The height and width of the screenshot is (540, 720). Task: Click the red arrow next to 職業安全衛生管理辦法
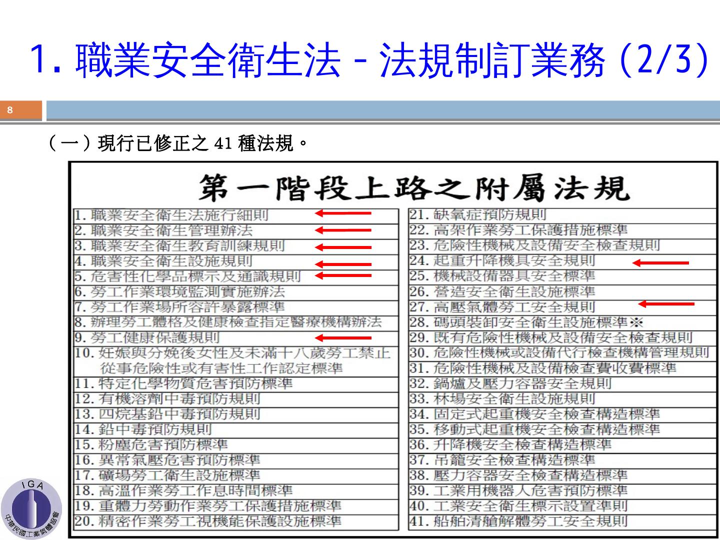343,230
